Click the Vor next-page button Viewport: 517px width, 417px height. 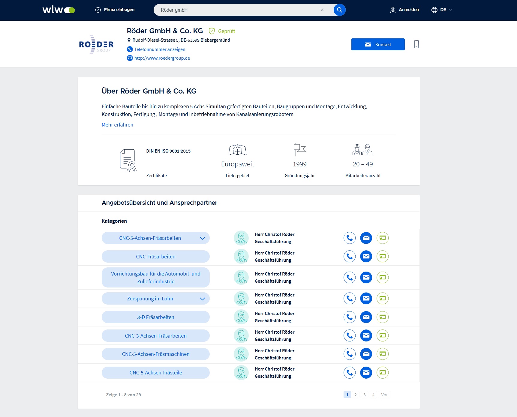click(384, 395)
